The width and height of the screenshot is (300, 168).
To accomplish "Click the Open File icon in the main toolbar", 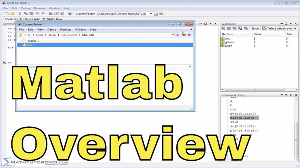I will click(12, 13).
